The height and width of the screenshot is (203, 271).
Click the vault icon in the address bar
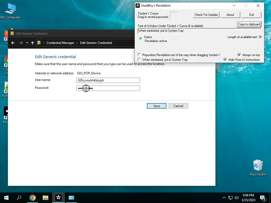coord(39,43)
